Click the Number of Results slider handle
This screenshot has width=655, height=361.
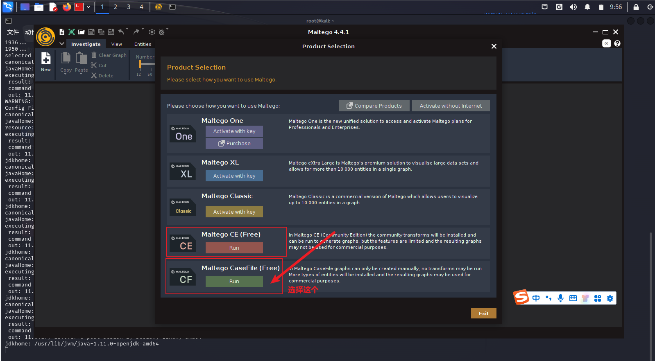click(140, 64)
